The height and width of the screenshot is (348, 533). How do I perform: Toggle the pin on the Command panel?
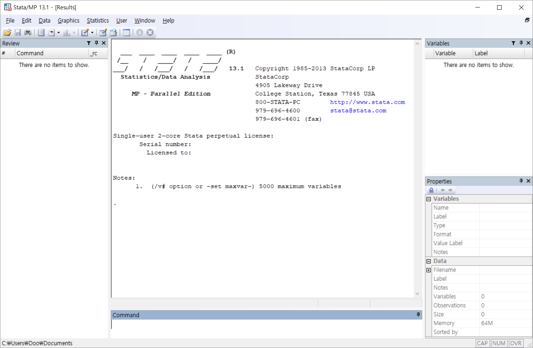(418, 315)
